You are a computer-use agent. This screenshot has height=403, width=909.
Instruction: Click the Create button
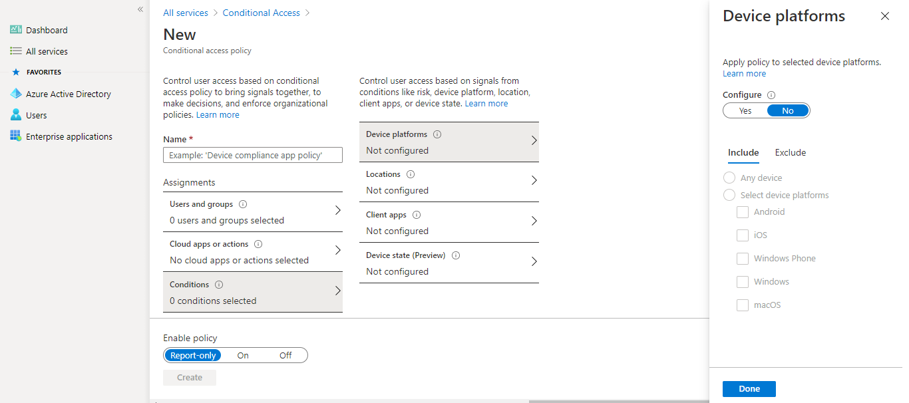click(x=190, y=378)
